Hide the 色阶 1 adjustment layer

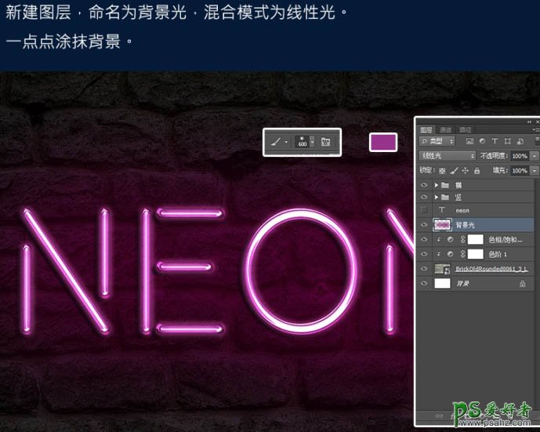coord(424,254)
